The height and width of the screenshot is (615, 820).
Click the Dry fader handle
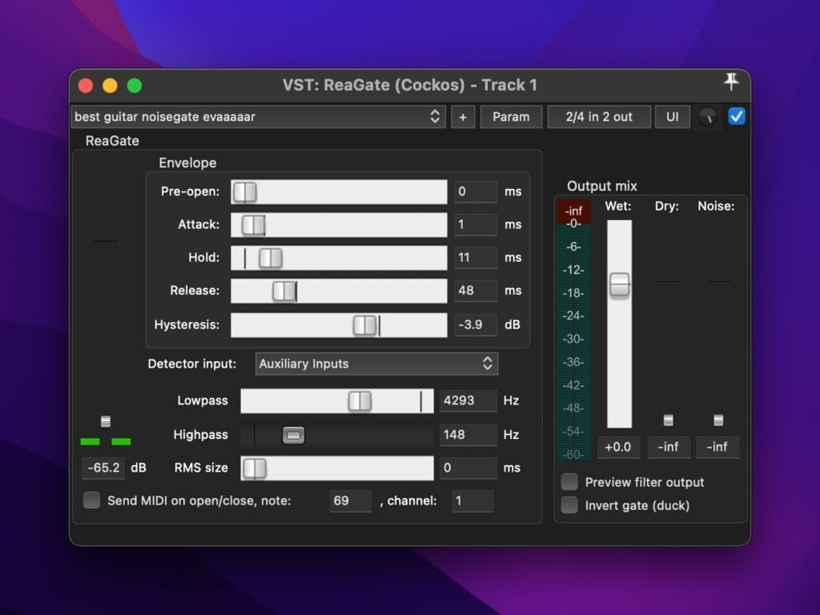[x=669, y=420]
